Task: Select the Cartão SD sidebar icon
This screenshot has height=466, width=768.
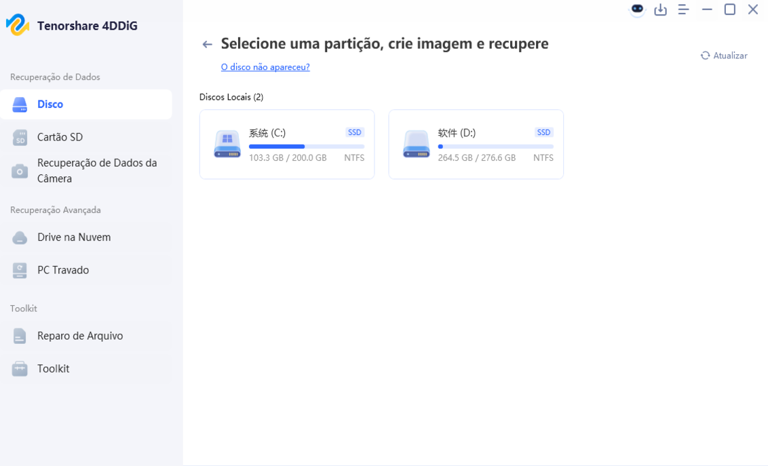Action: click(19, 136)
